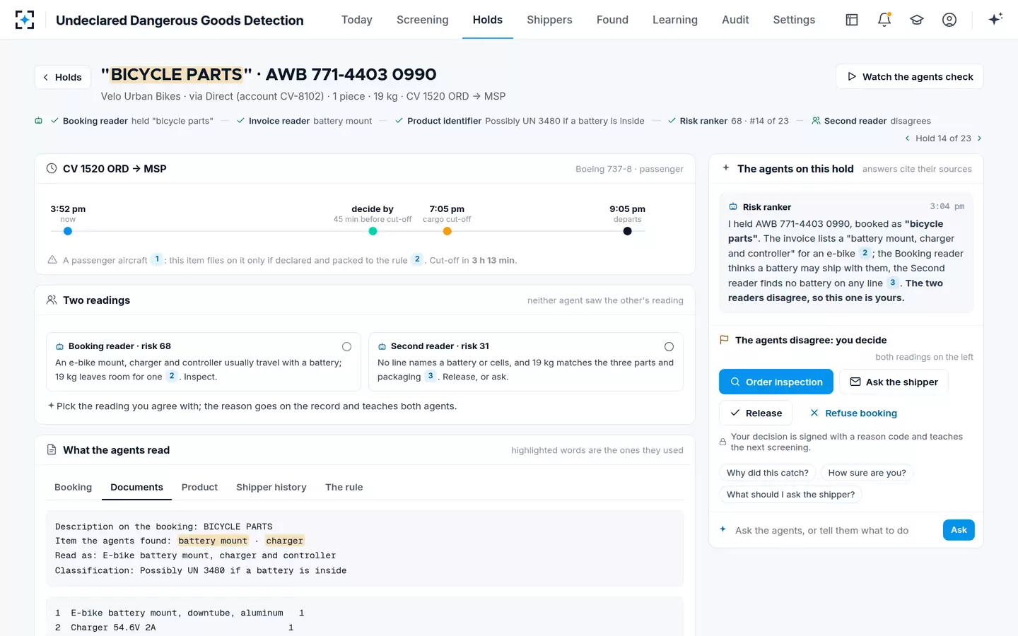This screenshot has height=636, width=1018.
Task: Click Order inspection button
Action: click(776, 382)
